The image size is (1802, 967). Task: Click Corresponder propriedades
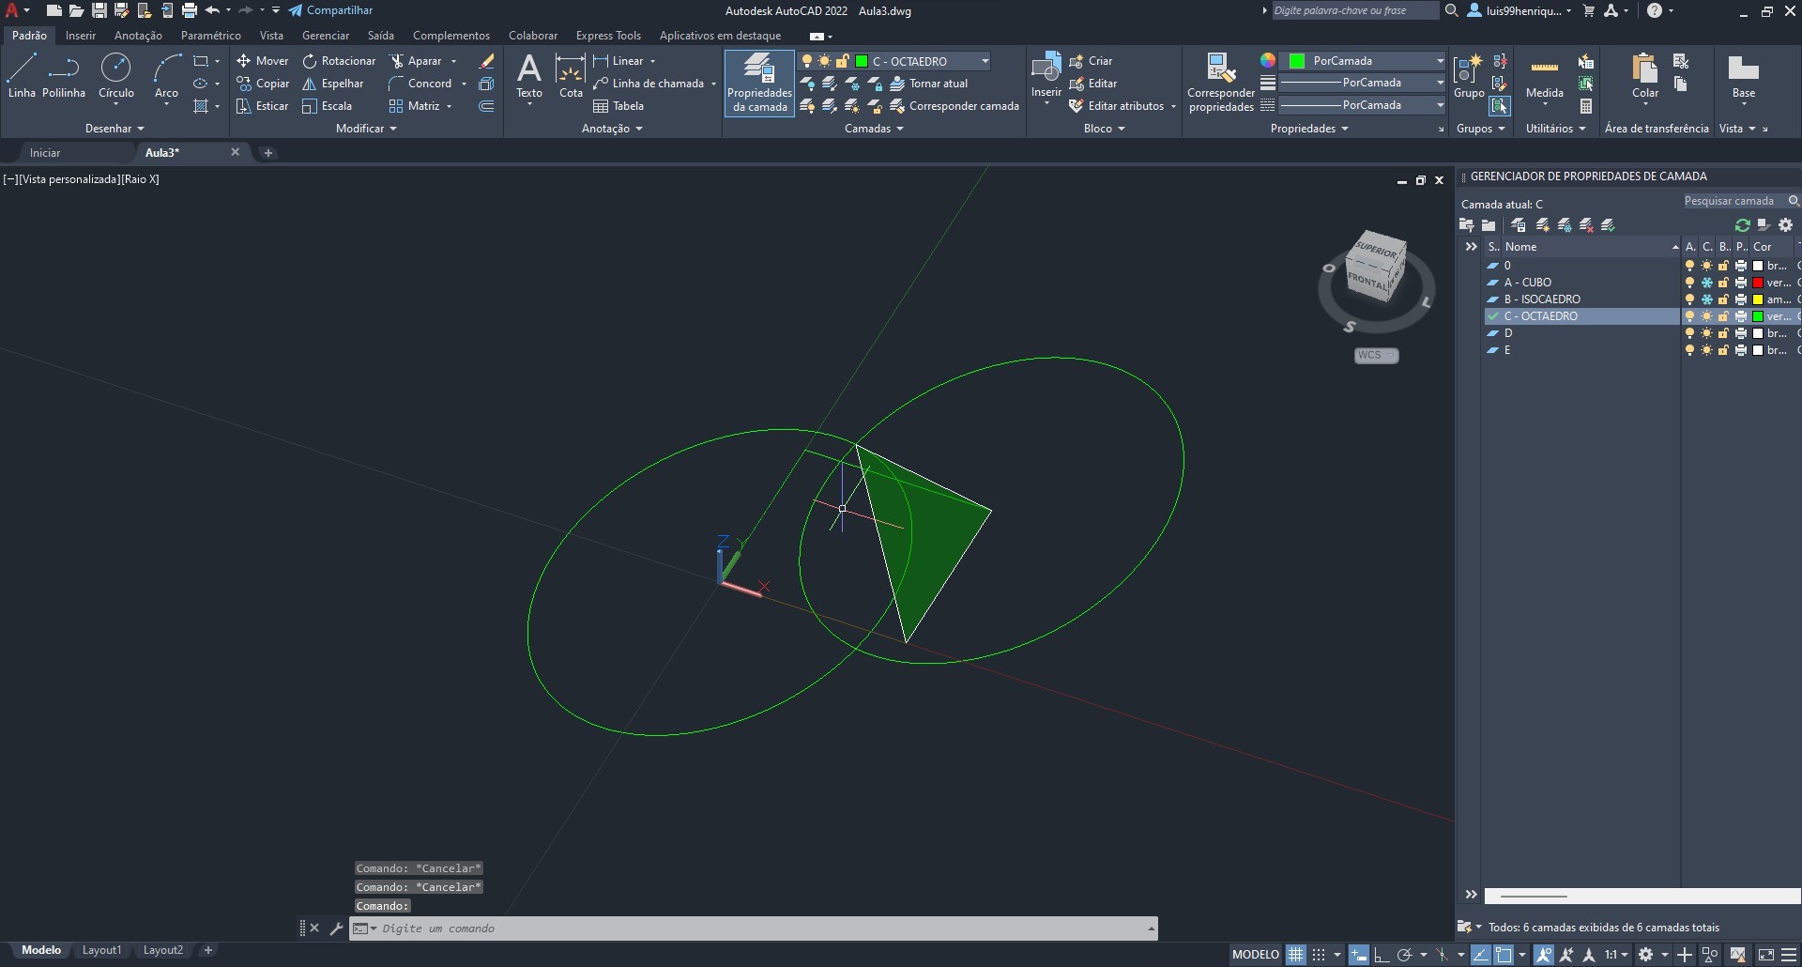(x=1220, y=84)
